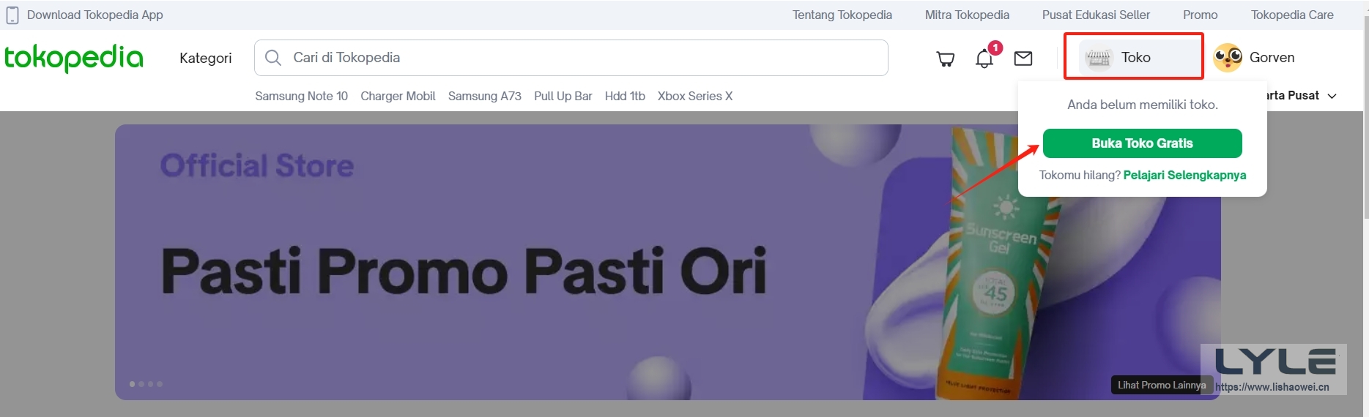Image resolution: width=1369 pixels, height=417 pixels.
Task: Click the Tokopedia logo
Action: (74, 58)
